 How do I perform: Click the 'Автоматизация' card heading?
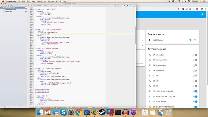tap(157, 49)
